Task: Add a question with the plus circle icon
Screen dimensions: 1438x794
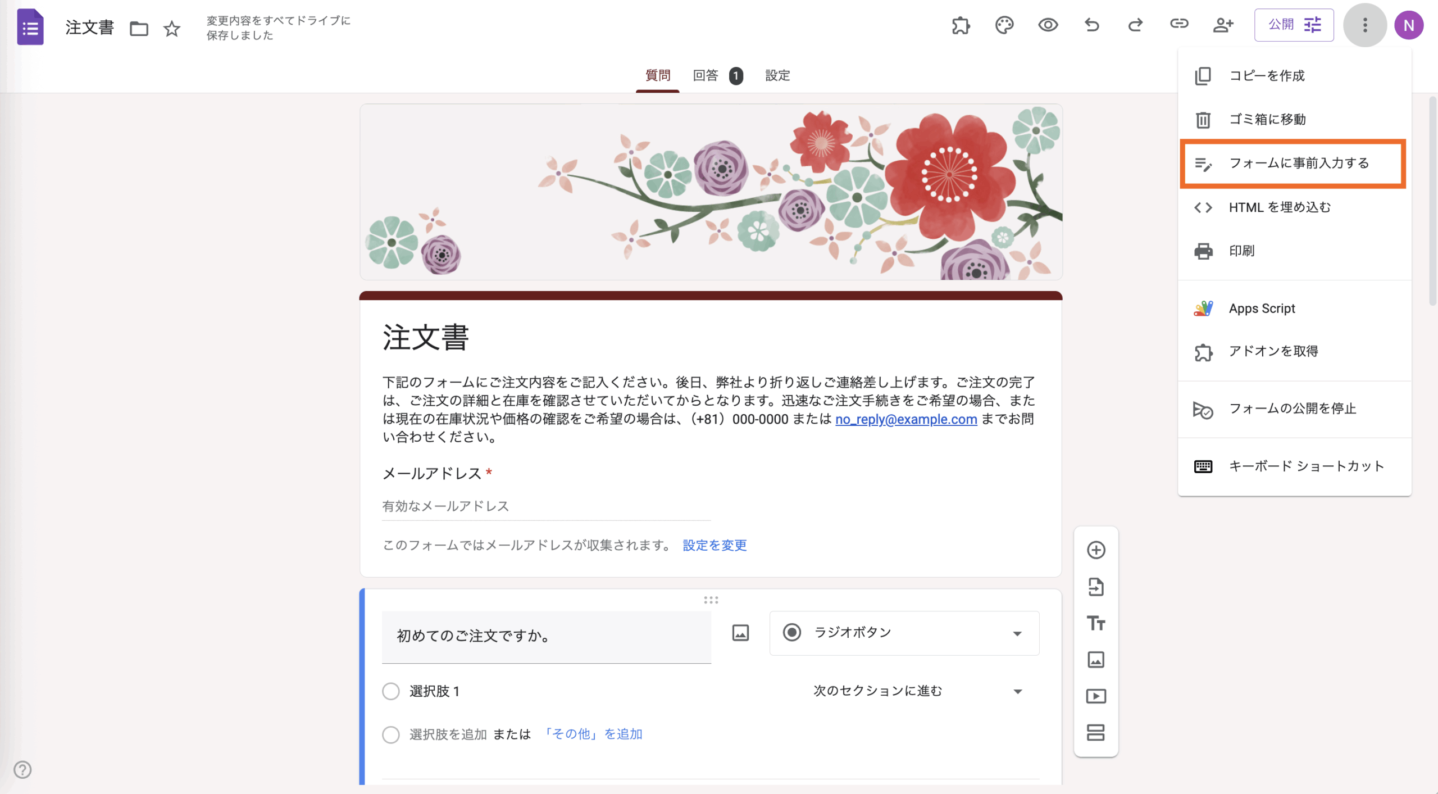Action: (1096, 550)
